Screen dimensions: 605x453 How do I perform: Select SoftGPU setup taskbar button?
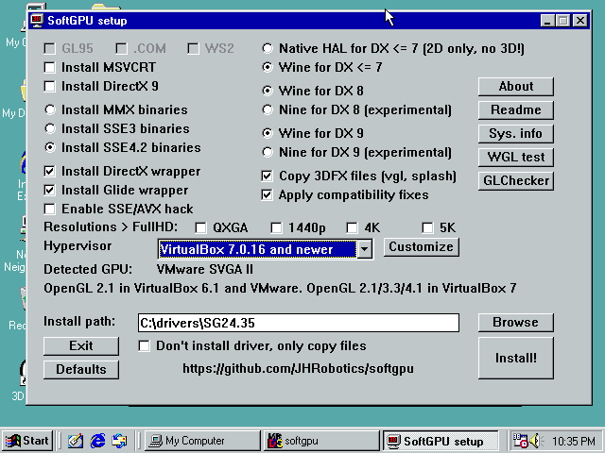coord(441,441)
